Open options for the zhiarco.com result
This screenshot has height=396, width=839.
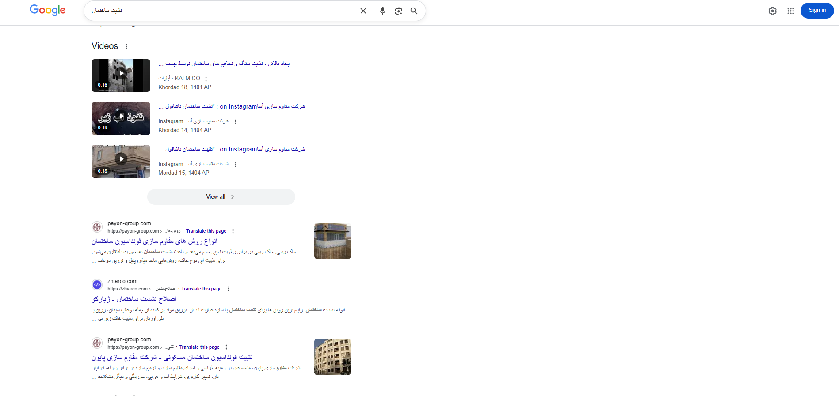229,289
